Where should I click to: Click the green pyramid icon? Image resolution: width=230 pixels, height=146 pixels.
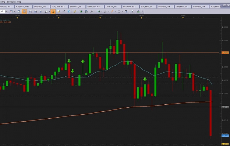[138, 11]
